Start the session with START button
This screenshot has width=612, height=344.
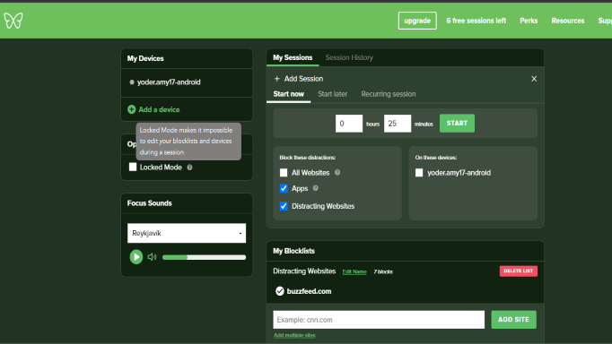(x=457, y=123)
